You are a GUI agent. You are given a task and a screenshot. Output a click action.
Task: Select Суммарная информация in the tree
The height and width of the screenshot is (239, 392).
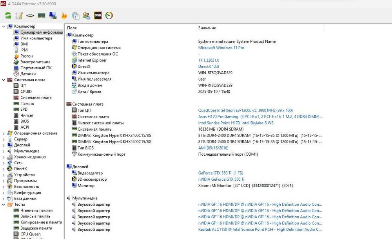38,32
